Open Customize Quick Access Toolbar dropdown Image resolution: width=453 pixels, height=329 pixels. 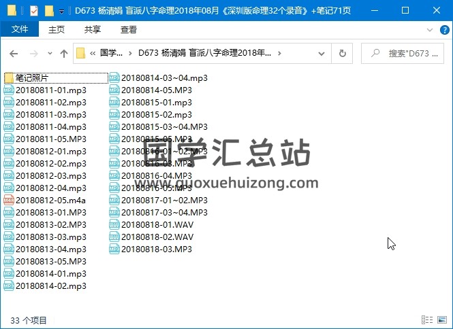click(x=62, y=12)
